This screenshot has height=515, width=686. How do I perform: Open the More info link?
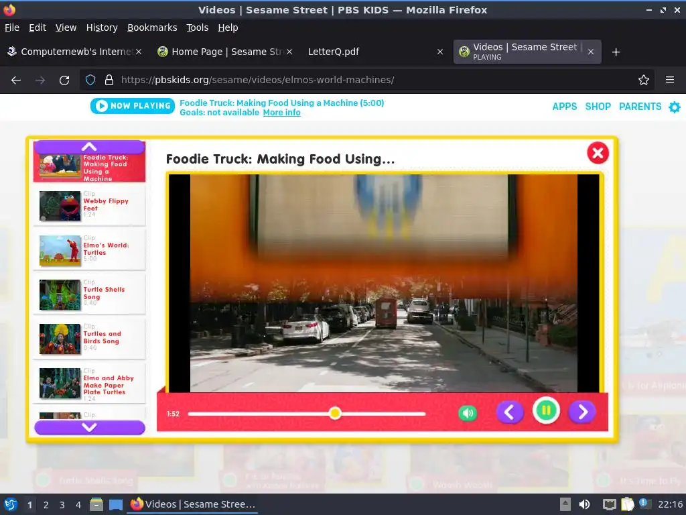pos(282,113)
